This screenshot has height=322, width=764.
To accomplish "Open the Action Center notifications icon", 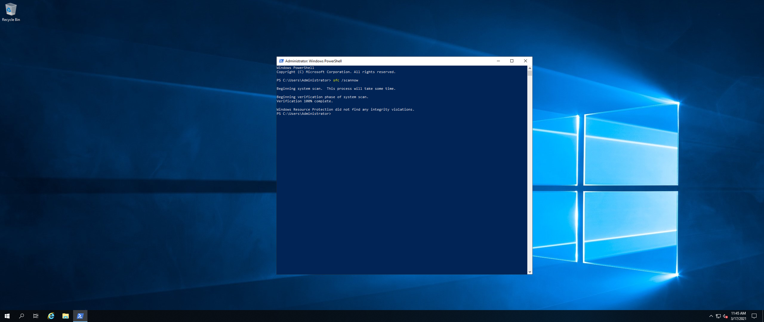I will tap(754, 316).
